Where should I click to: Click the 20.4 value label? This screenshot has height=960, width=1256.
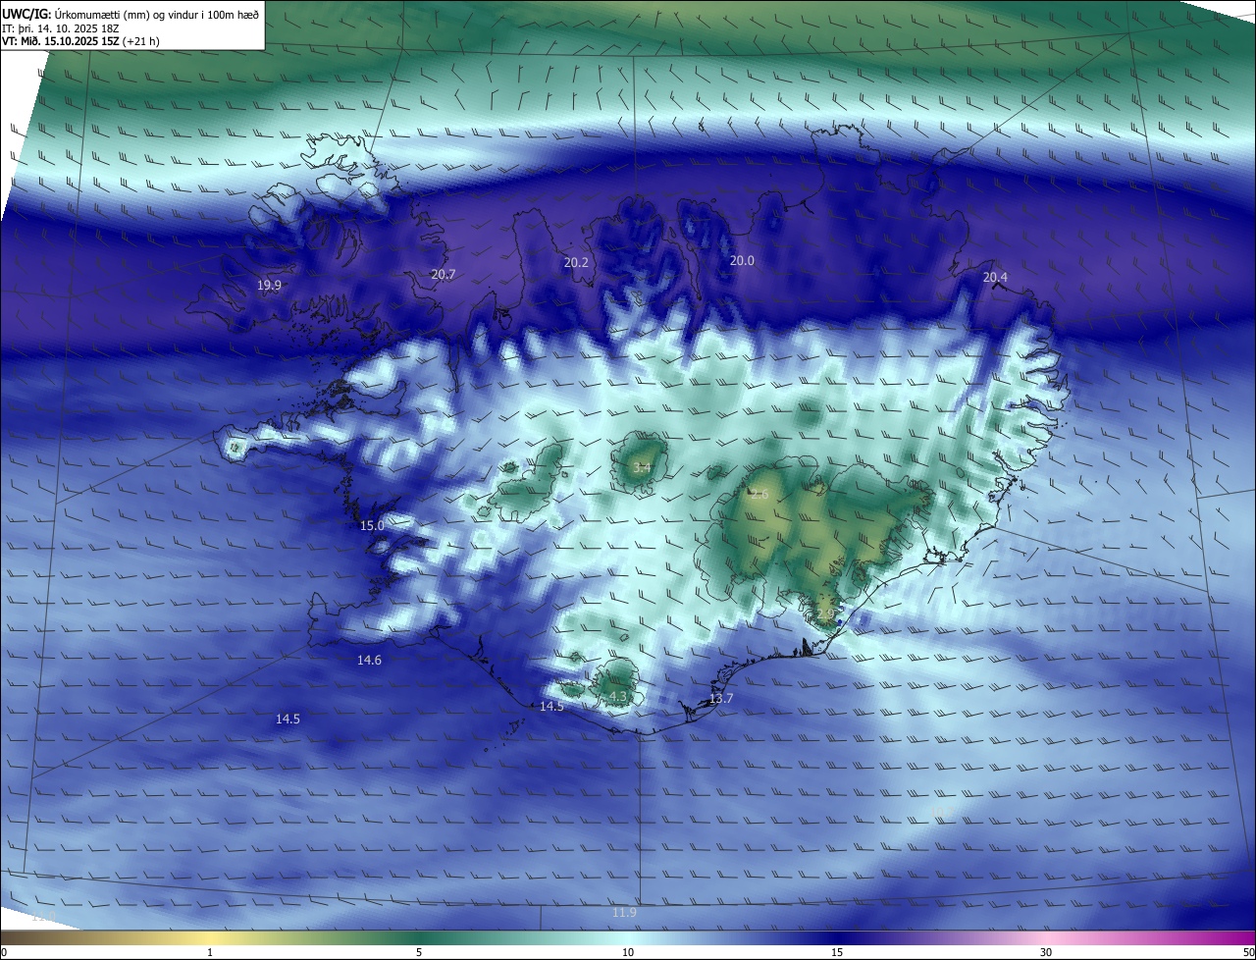click(995, 278)
